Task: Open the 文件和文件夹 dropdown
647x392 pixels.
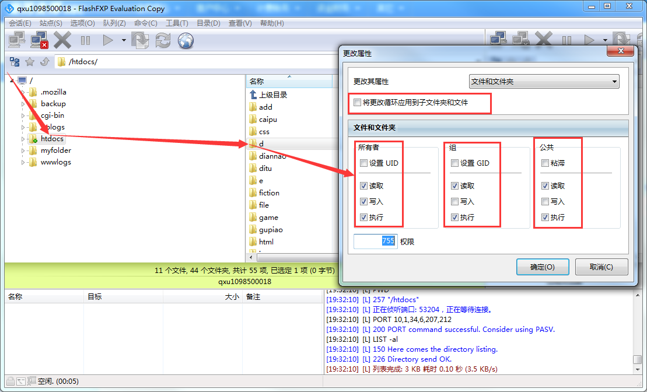Action: (x=544, y=82)
